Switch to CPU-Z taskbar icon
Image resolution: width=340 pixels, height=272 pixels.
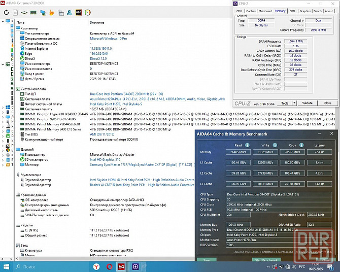coord(135,266)
